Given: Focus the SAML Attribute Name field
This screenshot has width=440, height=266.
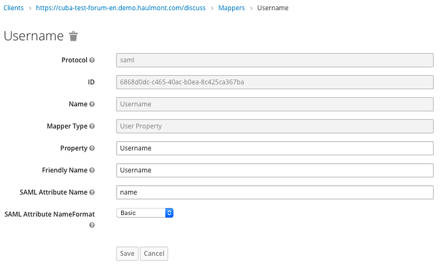Looking at the screenshot, I should coord(275,192).
